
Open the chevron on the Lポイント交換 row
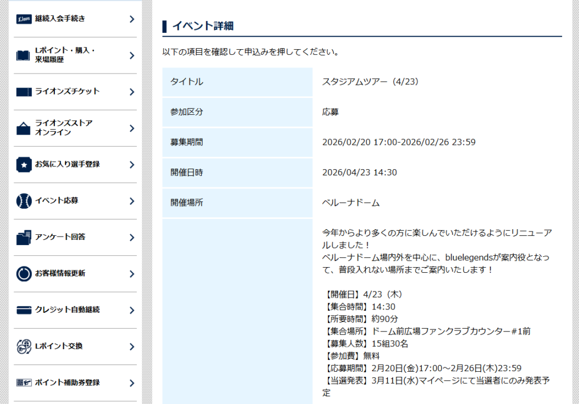click(x=131, y=346)
